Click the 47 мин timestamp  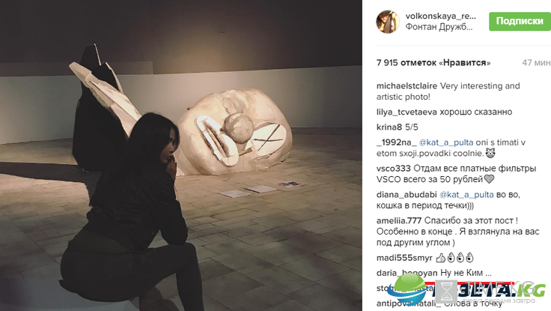[536, 63]
